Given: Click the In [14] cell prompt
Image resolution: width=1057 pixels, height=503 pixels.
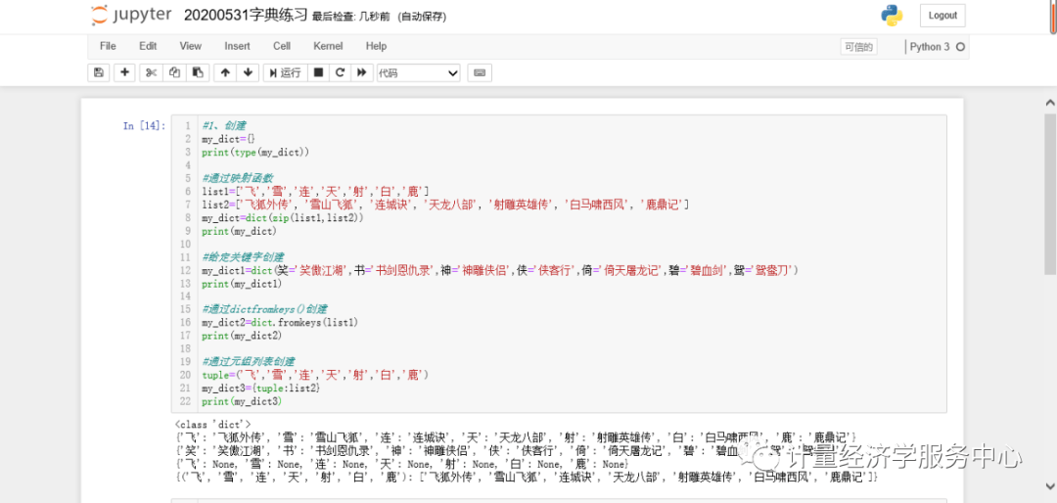Looking at the screenshot, I should click(x=144, y=125).
